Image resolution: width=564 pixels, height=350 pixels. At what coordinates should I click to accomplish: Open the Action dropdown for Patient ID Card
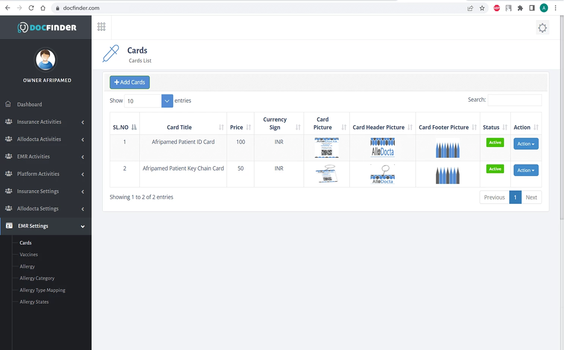(x=526, y=144)
